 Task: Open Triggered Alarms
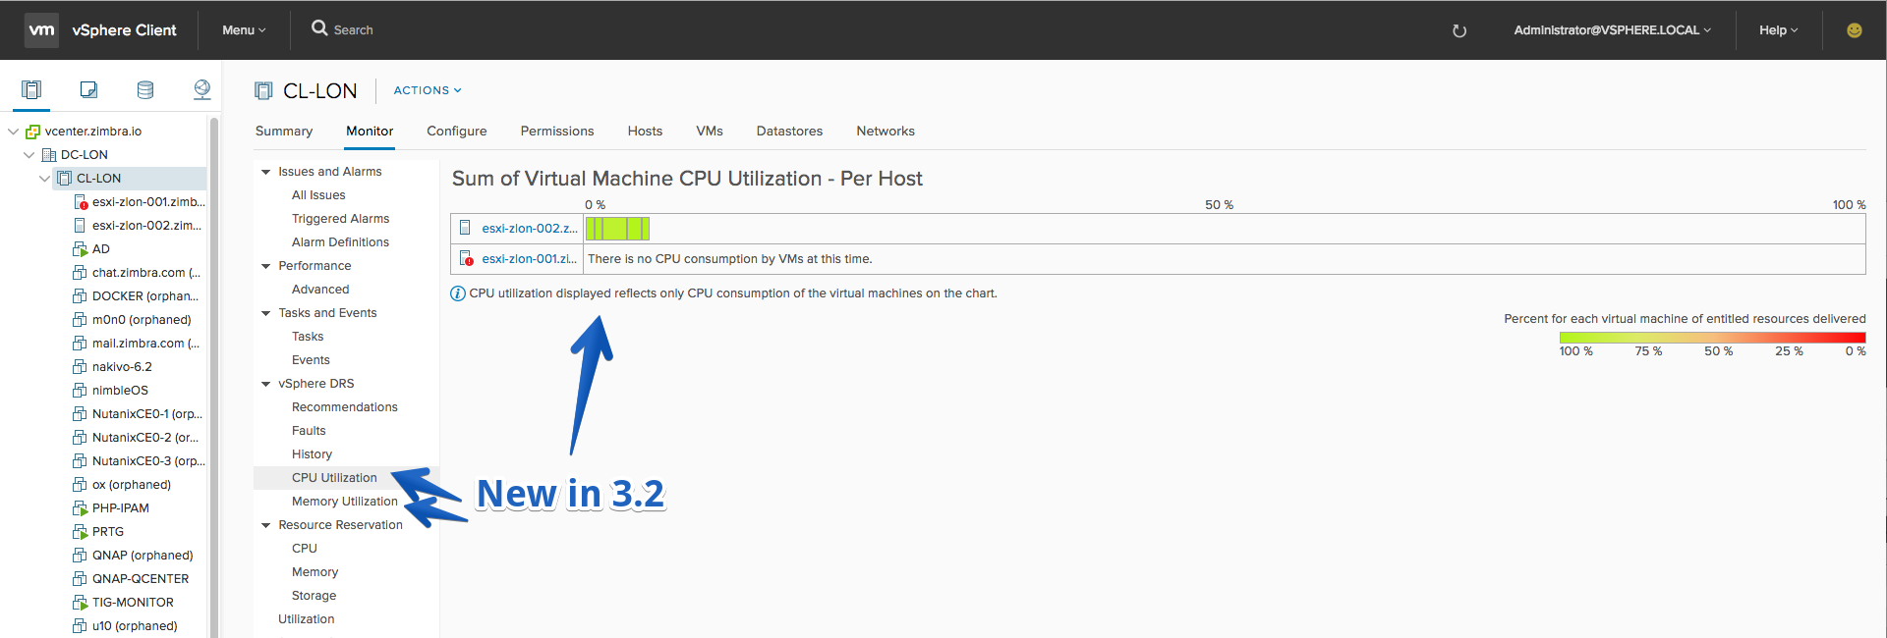coord(340,219)
